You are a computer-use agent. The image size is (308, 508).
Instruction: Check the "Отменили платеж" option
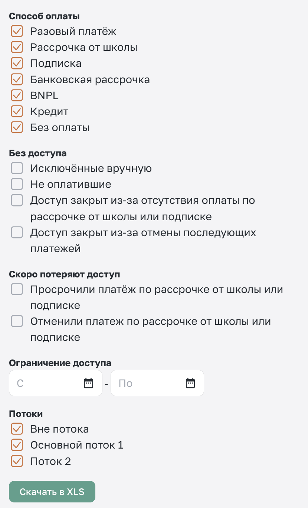(x=17, y=321)
